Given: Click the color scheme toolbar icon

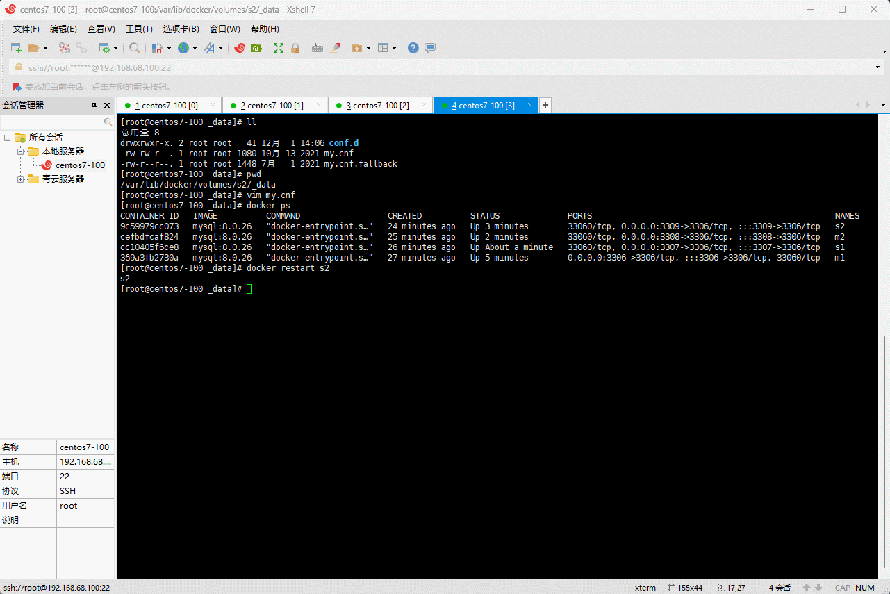Looking at the screenshot, I should point(157,48).
